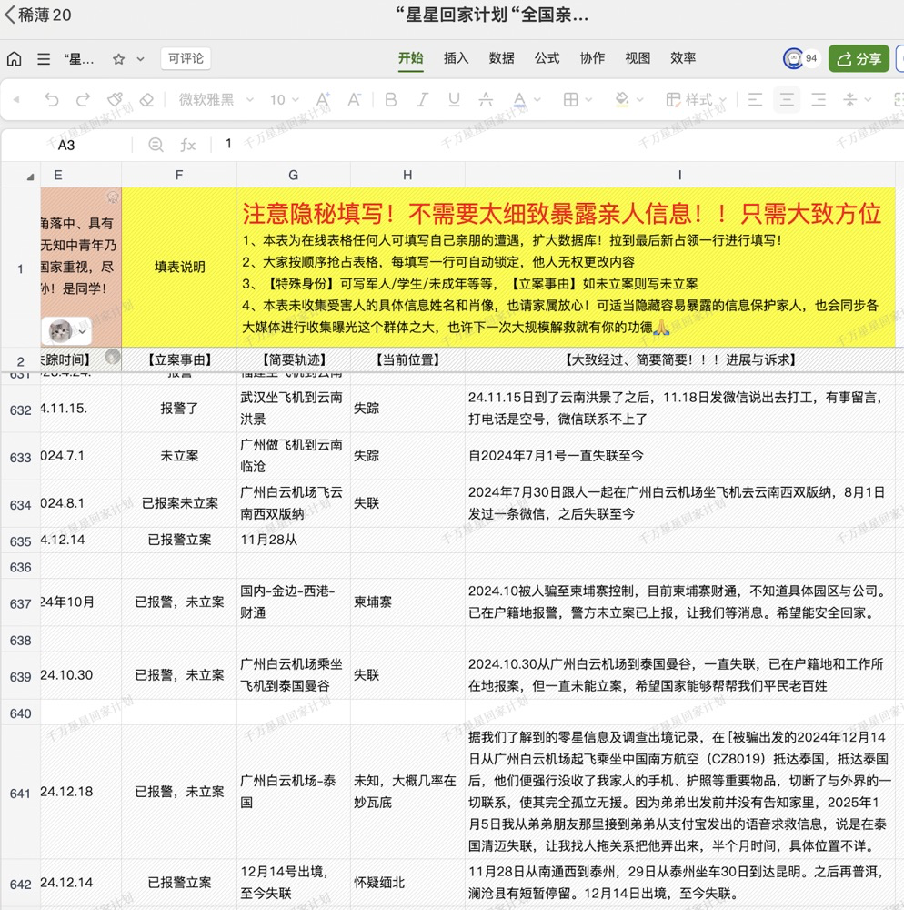Align text to the left

coord(755,100)
